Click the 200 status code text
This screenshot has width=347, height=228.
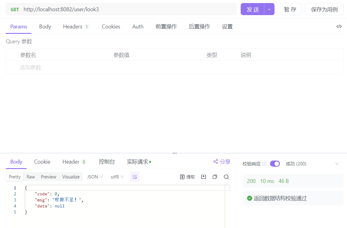click(x=251, y=181)
